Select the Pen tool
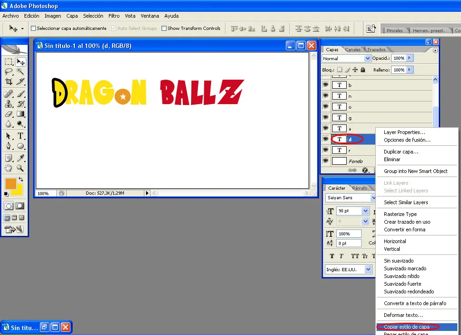461x335 pixels. (x=9, y=146)
